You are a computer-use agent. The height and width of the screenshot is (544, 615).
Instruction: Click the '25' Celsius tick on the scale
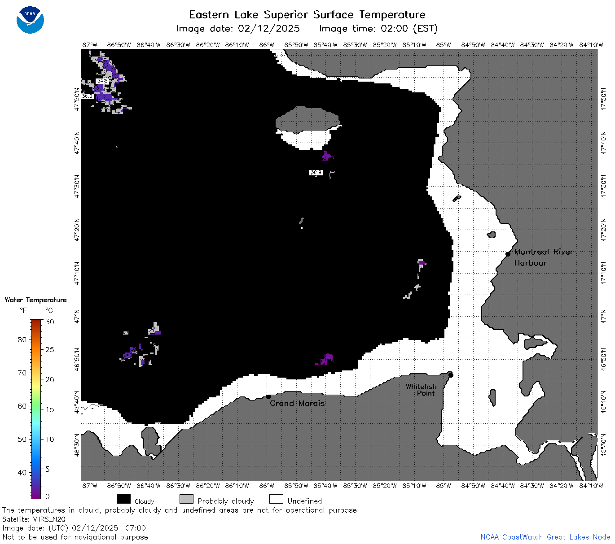click(50, 349)
